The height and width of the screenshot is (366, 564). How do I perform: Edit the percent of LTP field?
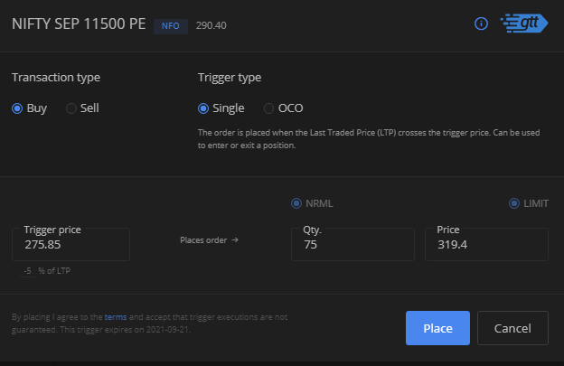pos(28,271)
